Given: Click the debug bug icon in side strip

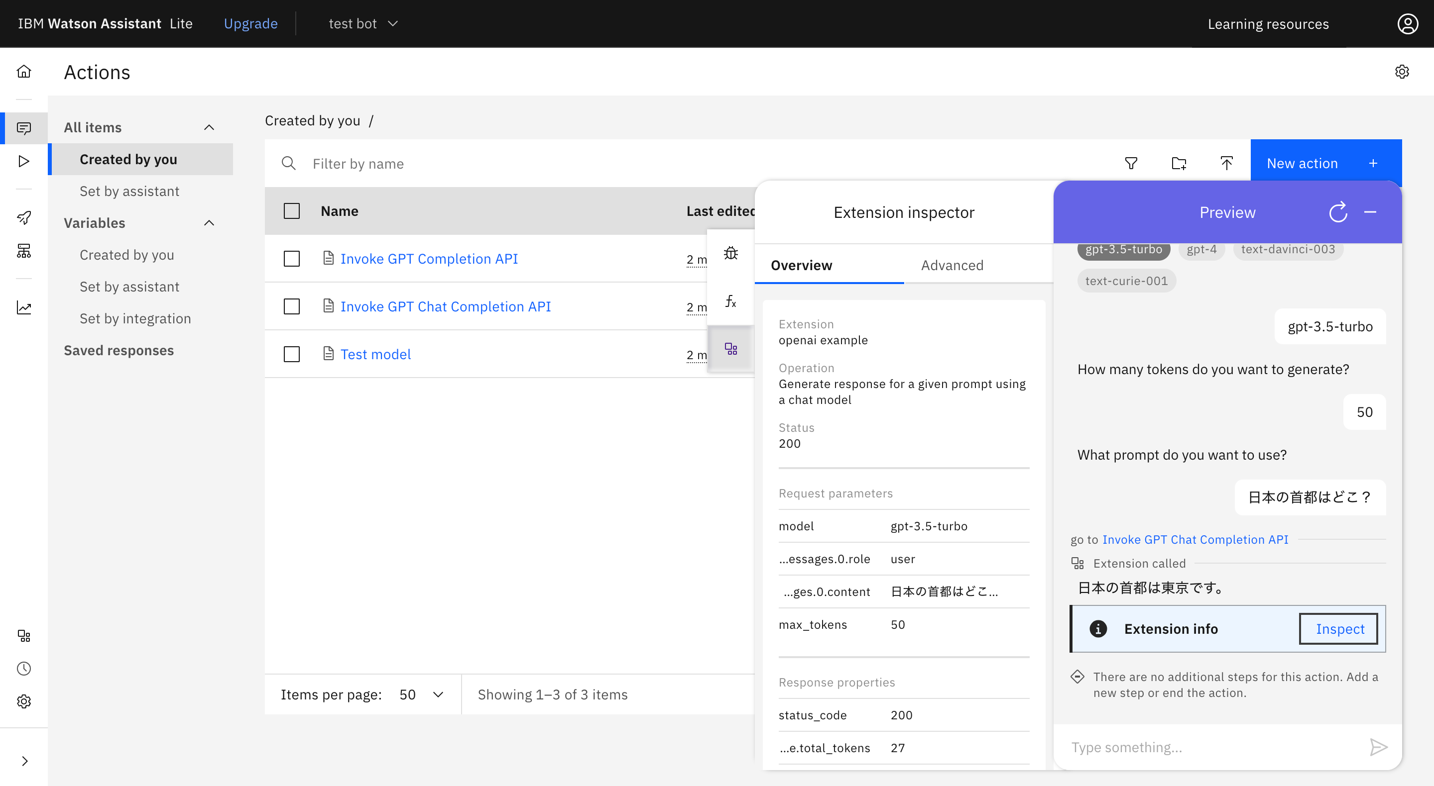Looking at the screenshot, I should [730, 254].
